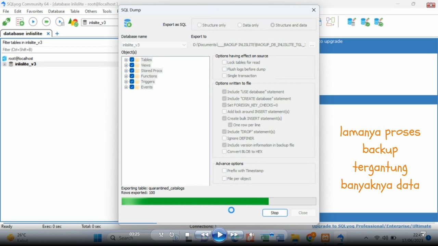Open the Favorites menu
This screenshot has height=246, width=438.
35,11
